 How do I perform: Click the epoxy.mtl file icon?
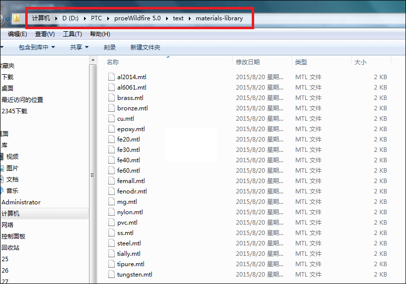pos(111,129)
